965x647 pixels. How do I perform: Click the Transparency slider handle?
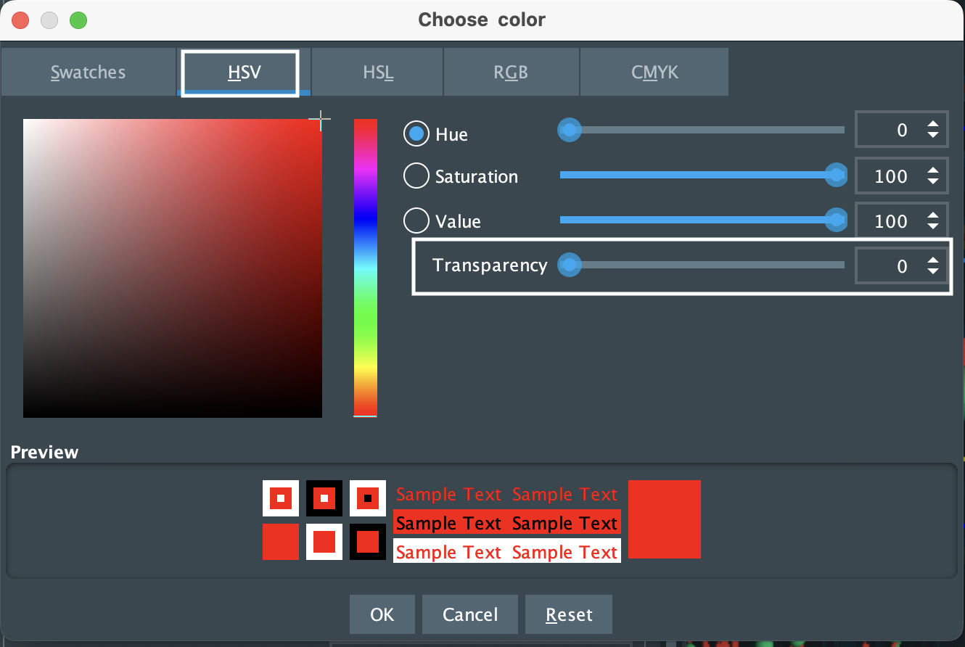(x=570, y=265)
